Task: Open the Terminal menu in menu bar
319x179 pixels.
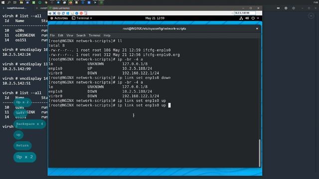Action: tap(94, 35)
